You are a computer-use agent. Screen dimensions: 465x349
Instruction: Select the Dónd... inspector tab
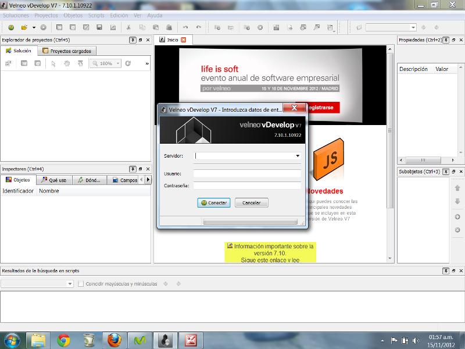click(90, 180)
